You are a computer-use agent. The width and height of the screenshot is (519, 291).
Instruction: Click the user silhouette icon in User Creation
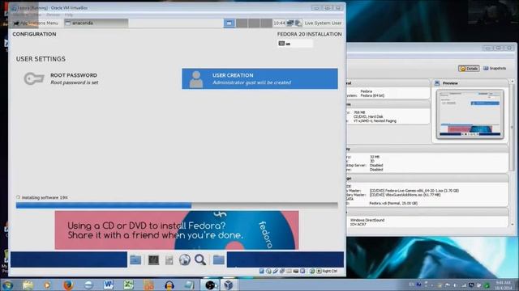tap(196, 79)
